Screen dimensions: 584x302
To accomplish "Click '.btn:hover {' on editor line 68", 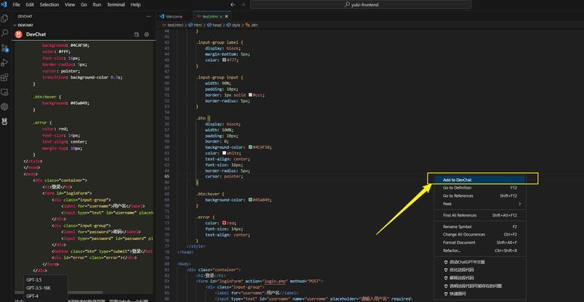I will click(210, 193).
